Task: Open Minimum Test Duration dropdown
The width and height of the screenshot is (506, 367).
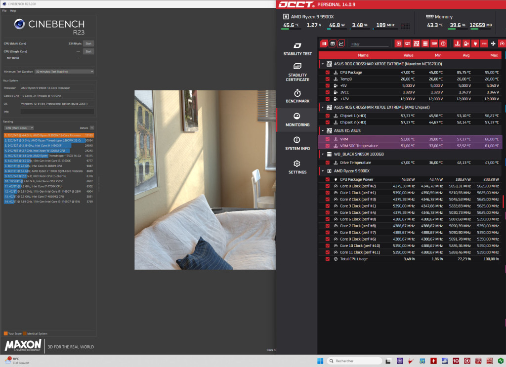Action: (x=65, y=72)
